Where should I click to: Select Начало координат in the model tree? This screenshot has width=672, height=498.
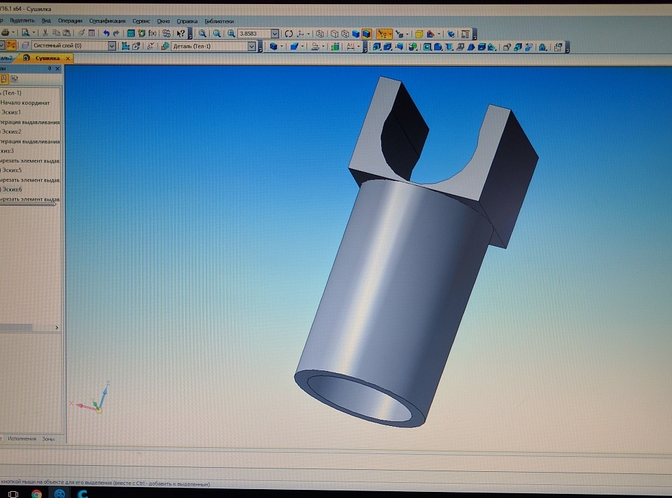[x=25, y=103]
